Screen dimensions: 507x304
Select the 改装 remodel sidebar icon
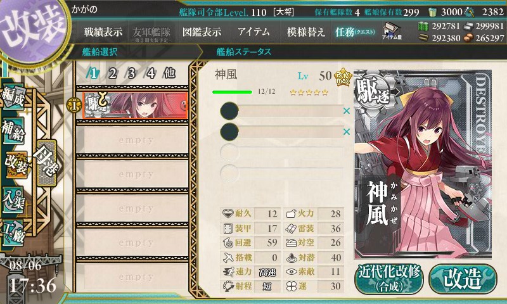(x=15, y=165)
